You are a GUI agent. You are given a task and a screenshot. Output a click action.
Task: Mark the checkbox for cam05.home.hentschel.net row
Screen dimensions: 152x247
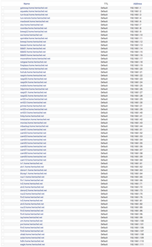coord(3,143)
